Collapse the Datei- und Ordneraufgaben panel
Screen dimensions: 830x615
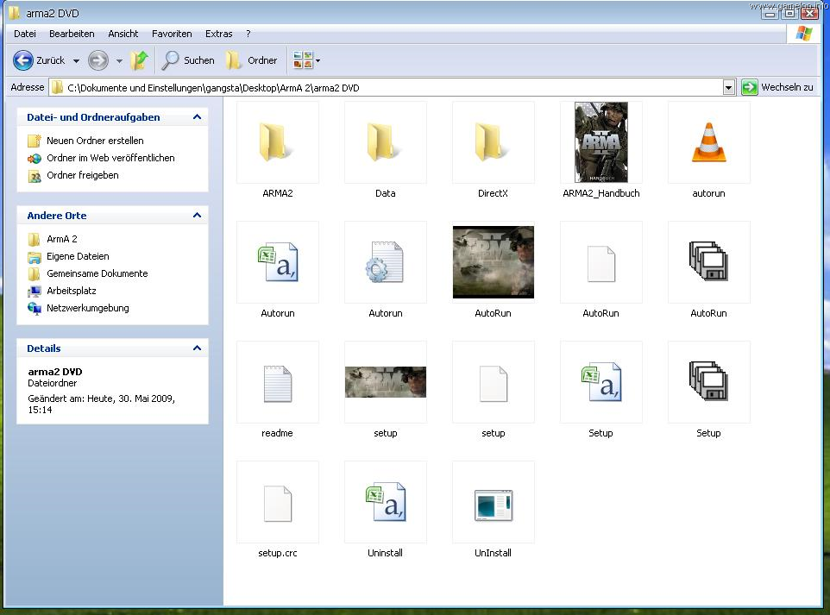(197, 117)
